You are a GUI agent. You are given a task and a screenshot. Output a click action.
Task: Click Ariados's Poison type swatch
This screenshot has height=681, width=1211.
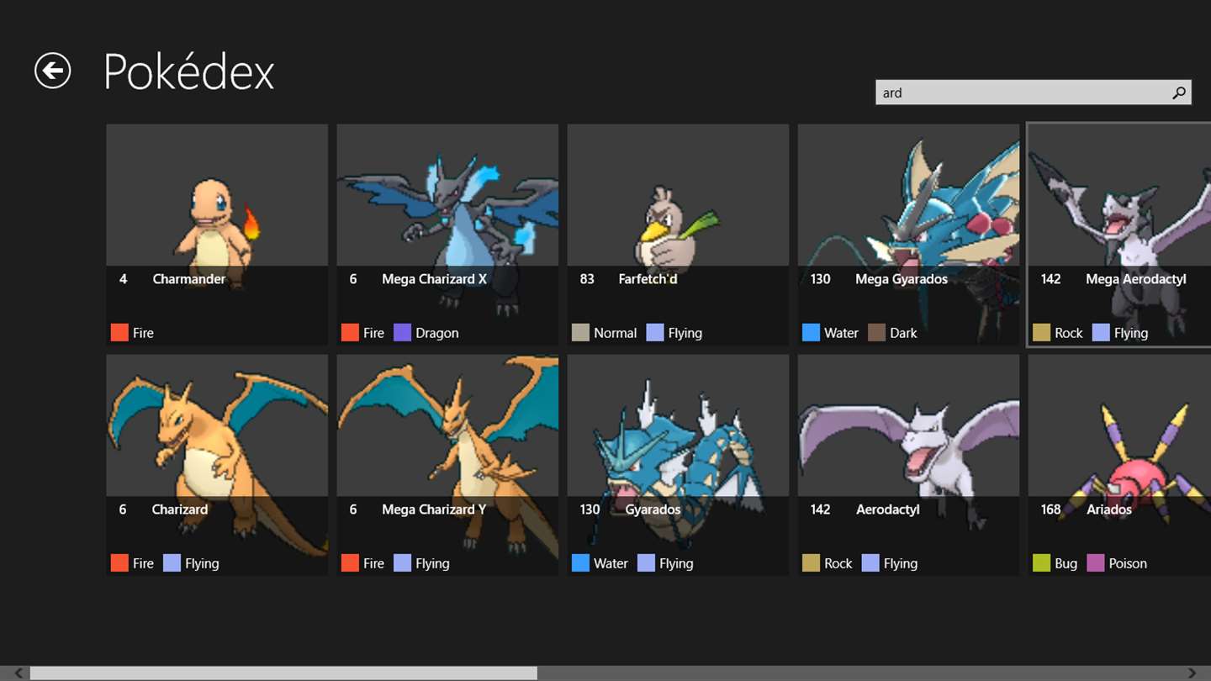click(x=1095, y=563)
